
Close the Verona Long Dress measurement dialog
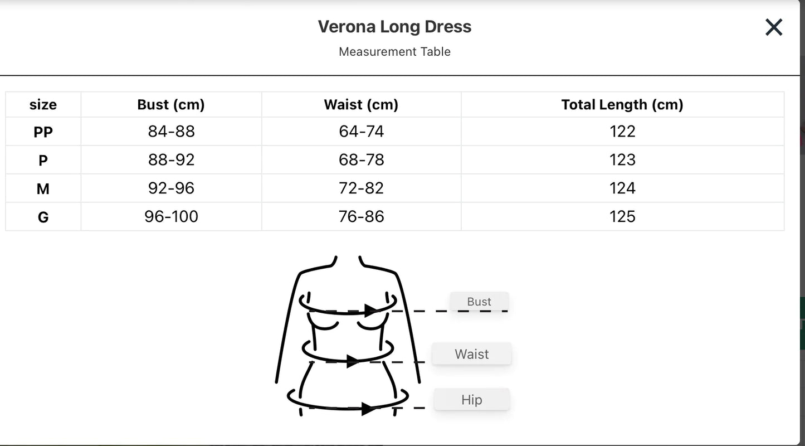tap(773, 27)
